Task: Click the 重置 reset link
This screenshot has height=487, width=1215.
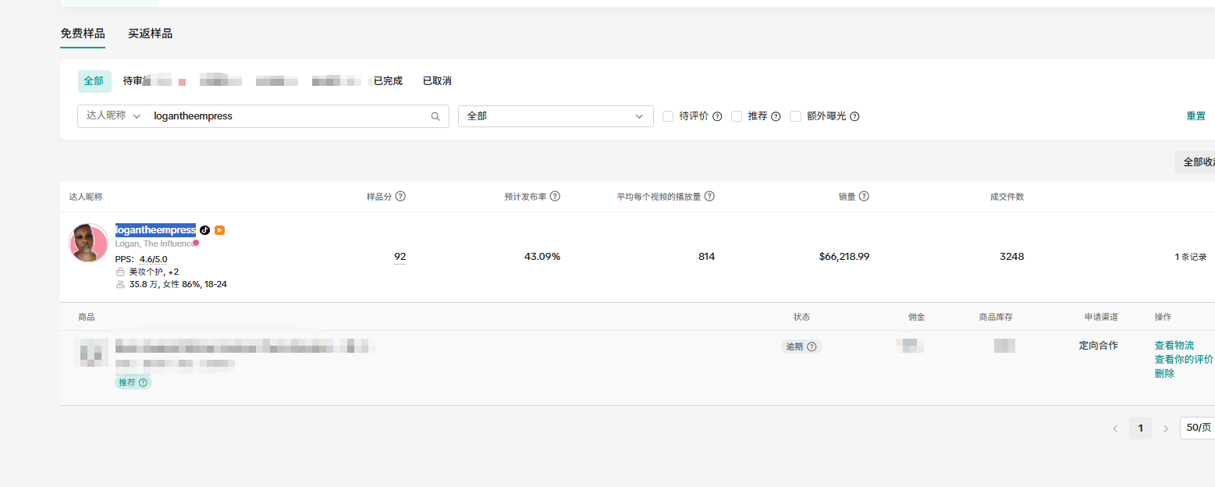Action: point(1196,116)
